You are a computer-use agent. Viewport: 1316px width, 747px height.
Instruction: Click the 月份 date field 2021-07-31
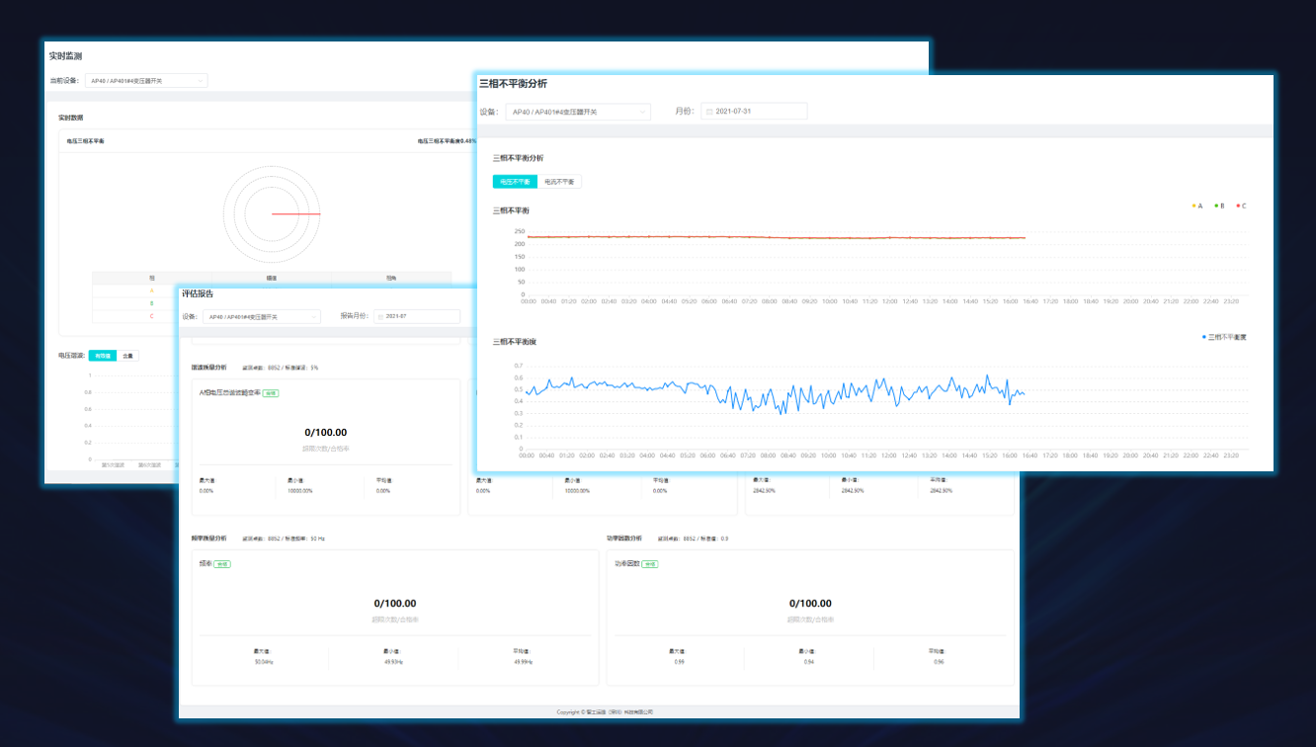tap(754, 112)
